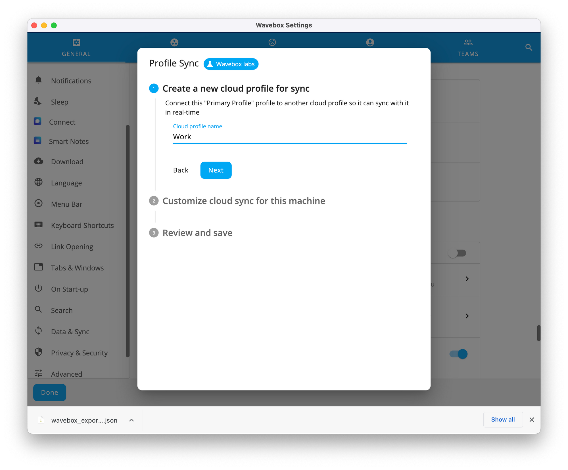
Task: Select the Sleep moon icon
Action: pyautogui.click(x=38, y=101)
